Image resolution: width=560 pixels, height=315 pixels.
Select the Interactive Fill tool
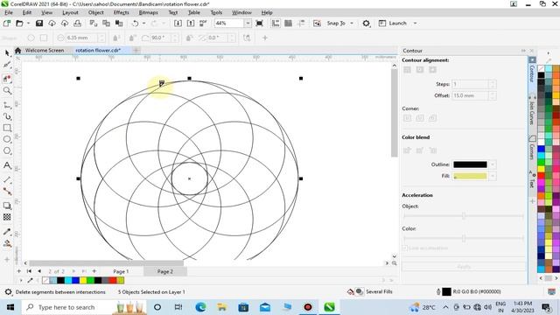[7, 244]
